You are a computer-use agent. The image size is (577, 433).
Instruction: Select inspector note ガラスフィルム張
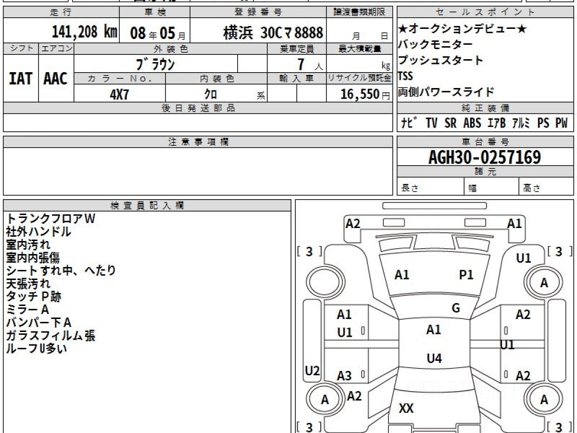(x=50, y=336)
